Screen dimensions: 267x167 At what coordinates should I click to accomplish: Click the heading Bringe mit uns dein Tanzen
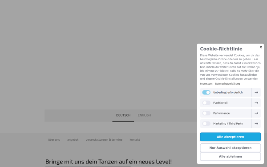[x=109, y=162]
